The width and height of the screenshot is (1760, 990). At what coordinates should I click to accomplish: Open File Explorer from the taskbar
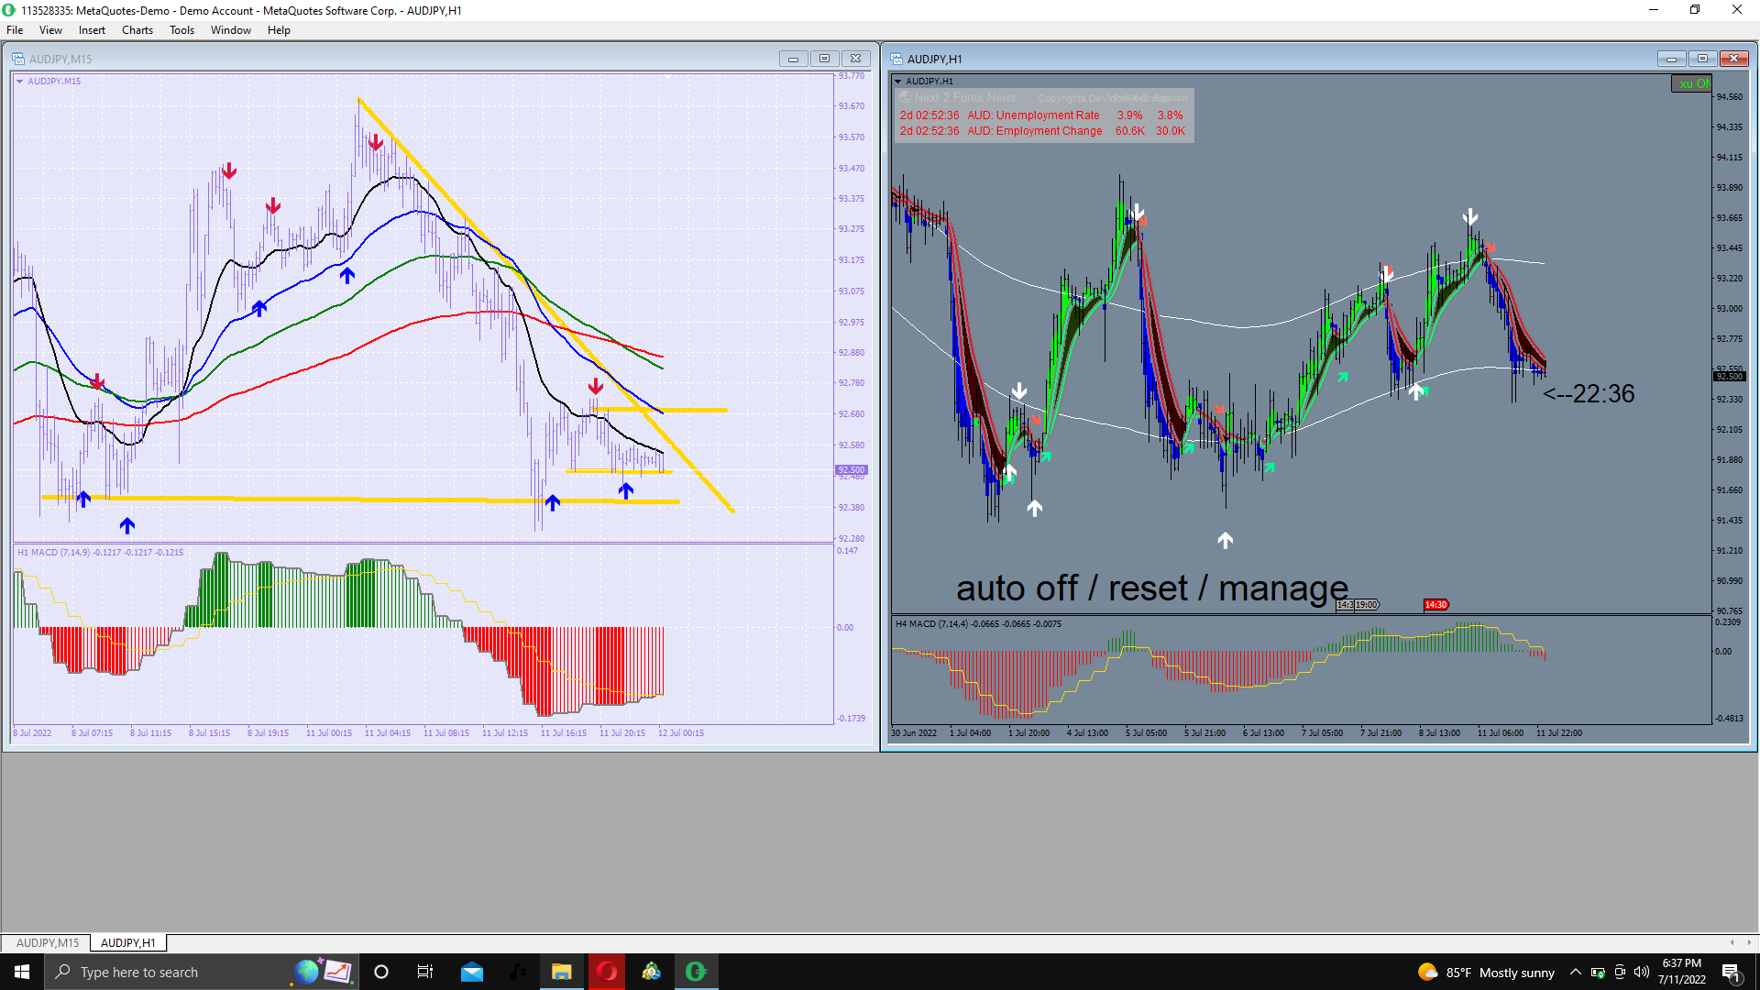562,972
